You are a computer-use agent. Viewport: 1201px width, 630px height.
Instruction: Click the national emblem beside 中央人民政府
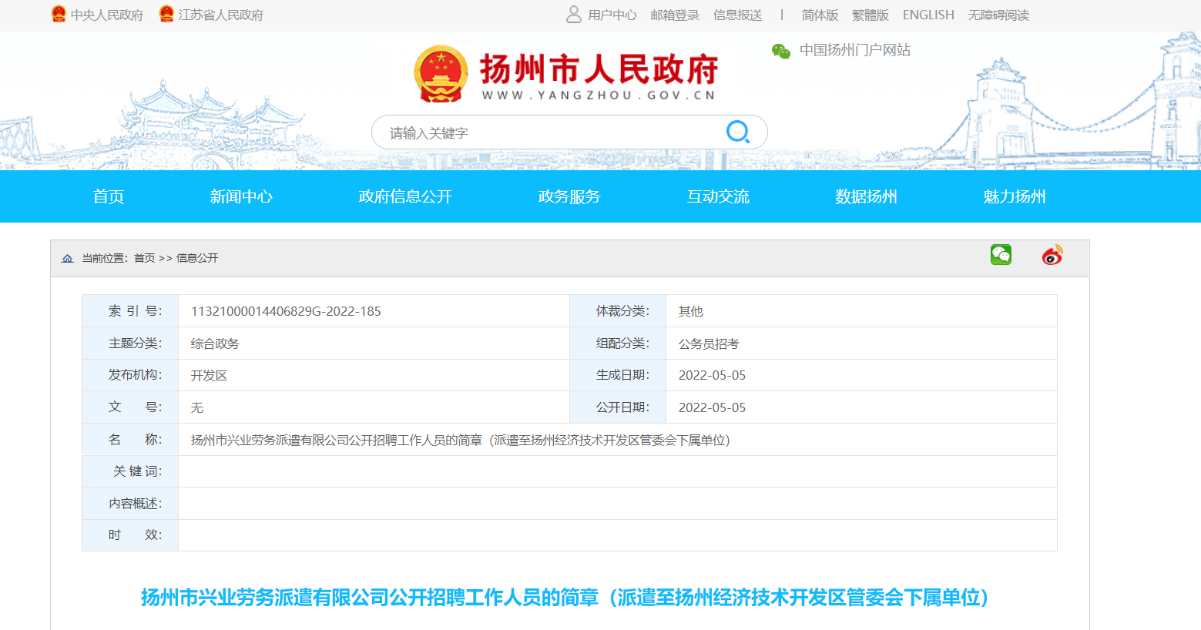(59, 14)
